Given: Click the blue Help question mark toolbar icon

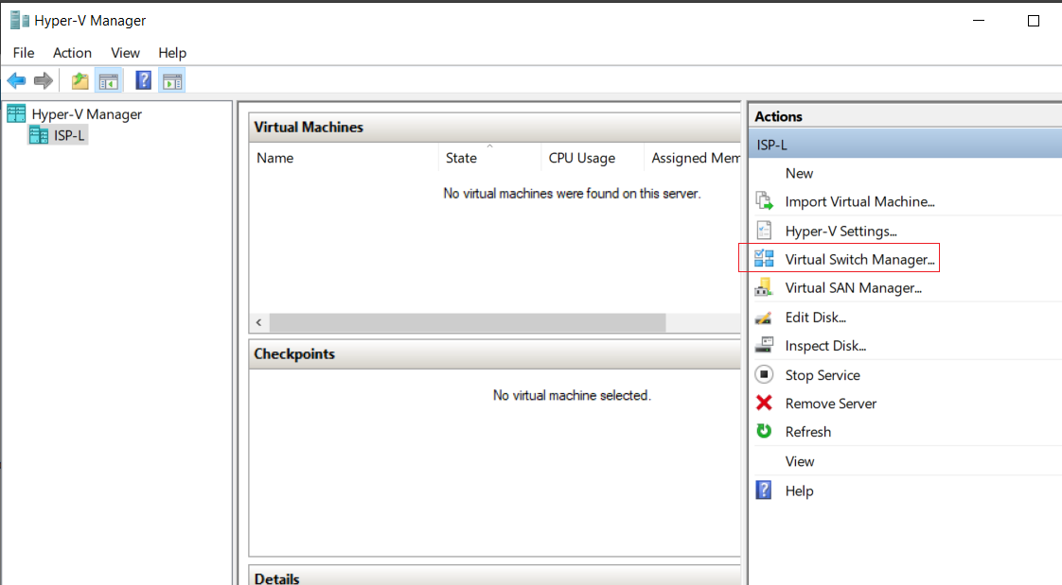Looking at the screenshot, I should (x=144, y=81).
